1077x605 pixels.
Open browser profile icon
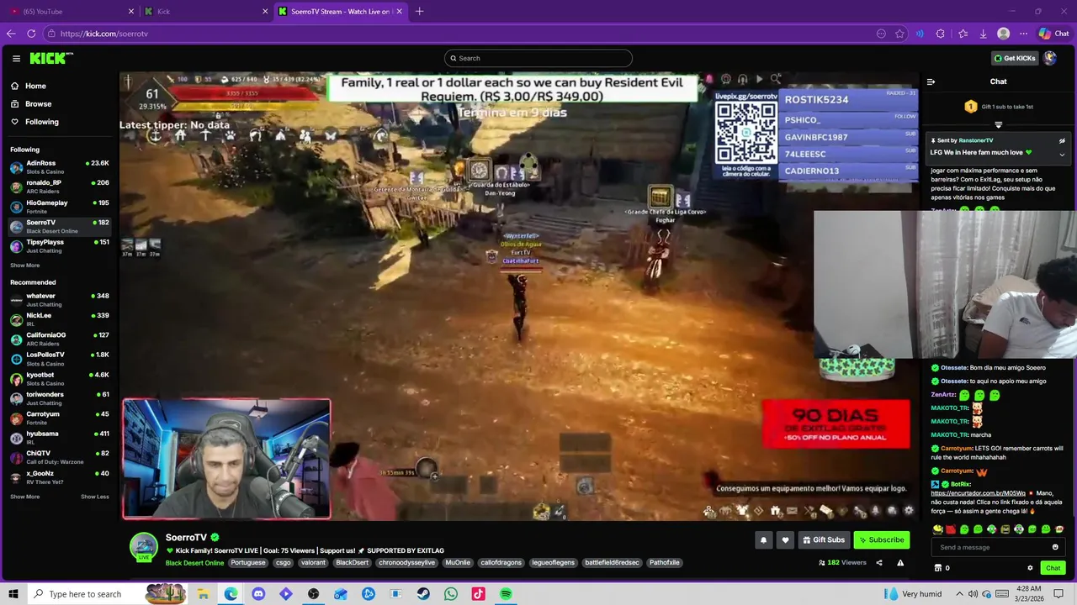click(1003, 34)
